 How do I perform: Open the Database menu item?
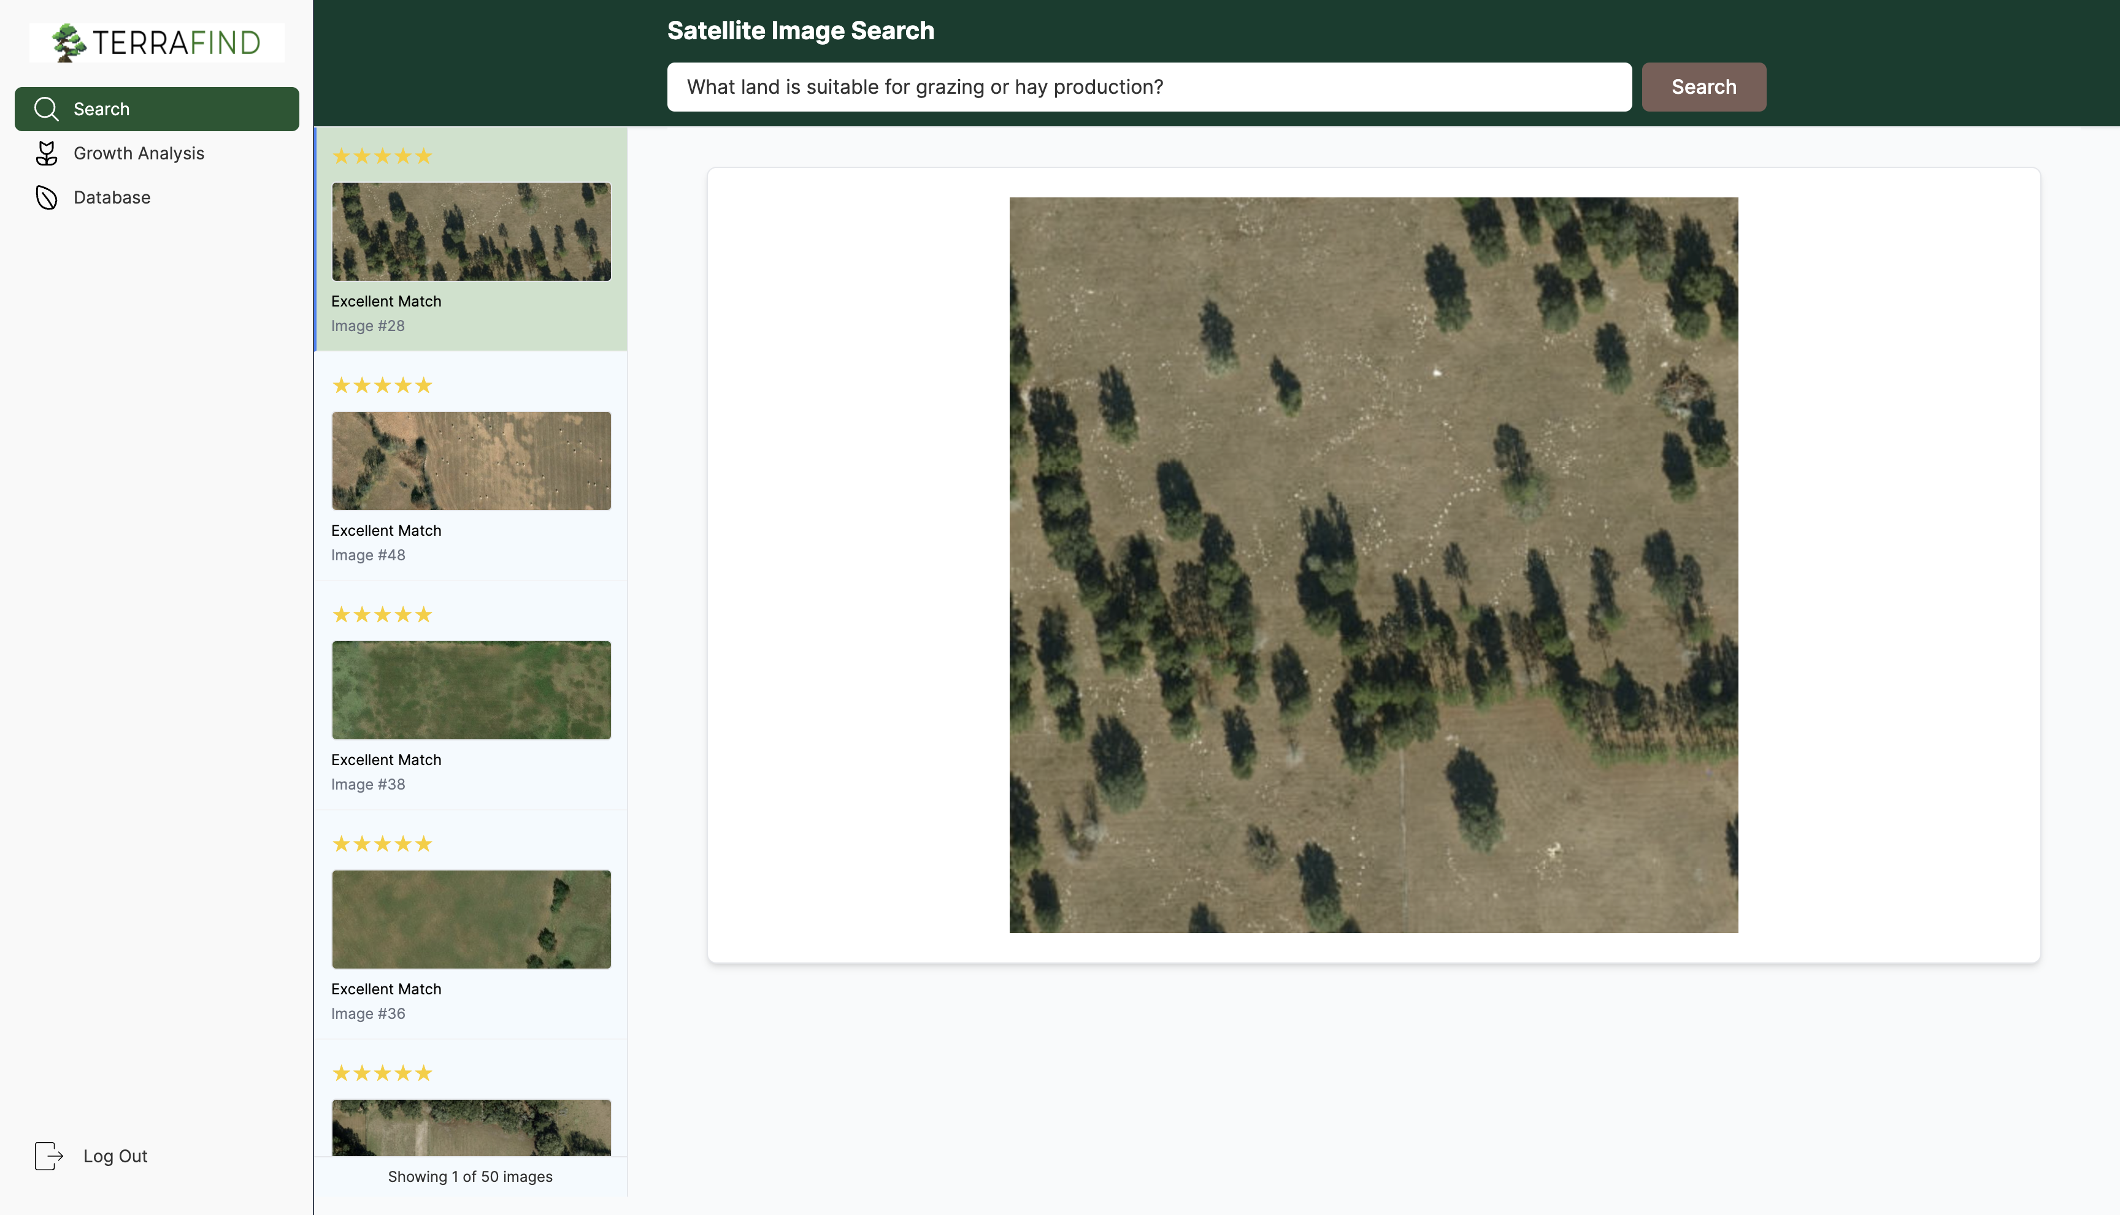[112, 198]
